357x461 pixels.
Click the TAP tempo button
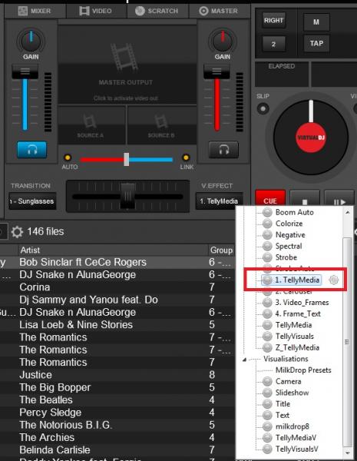(316, 44)
